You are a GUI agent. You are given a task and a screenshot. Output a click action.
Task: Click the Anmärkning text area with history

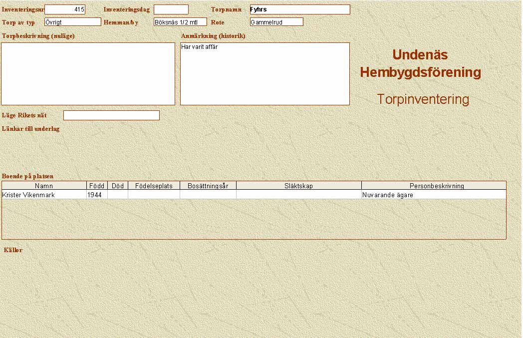(x=264, y=74)
